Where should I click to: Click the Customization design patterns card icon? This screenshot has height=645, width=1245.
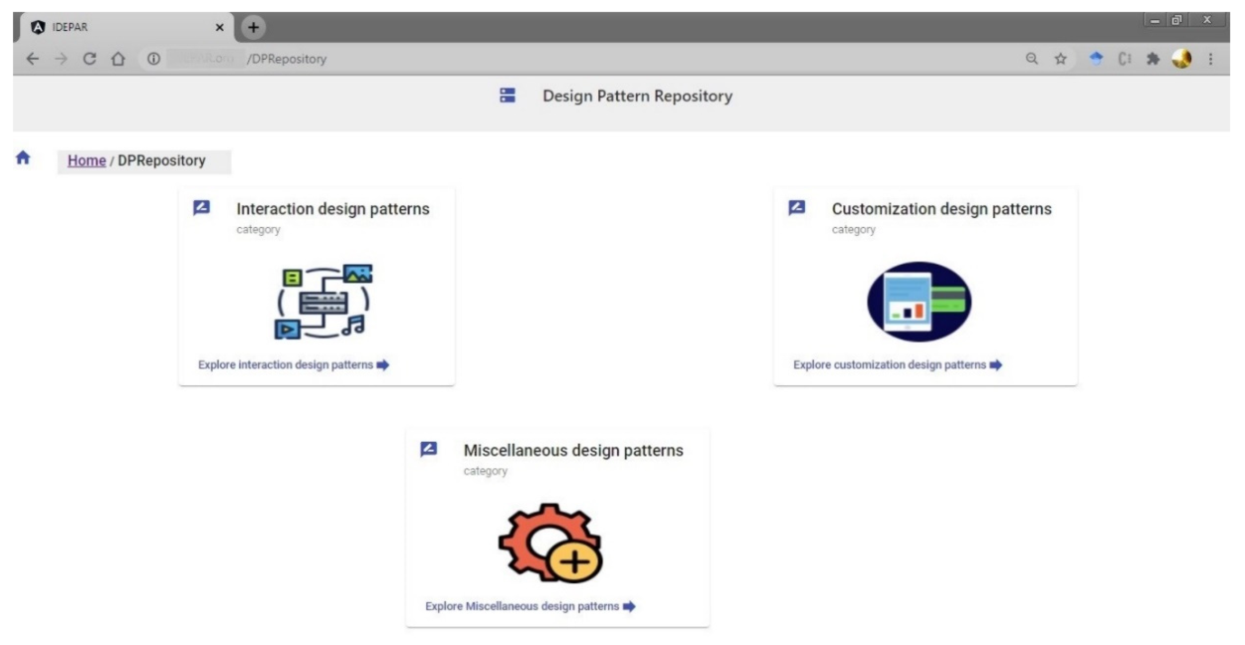point(797,208)
